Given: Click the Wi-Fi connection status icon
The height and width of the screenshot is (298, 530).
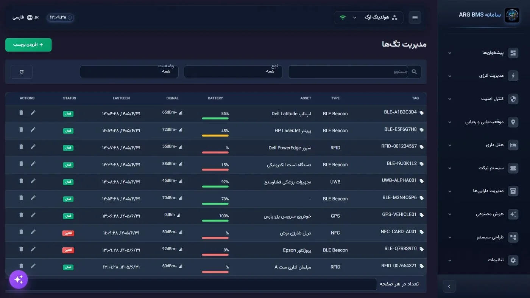Looking at the screenshot, I should 343,17.
